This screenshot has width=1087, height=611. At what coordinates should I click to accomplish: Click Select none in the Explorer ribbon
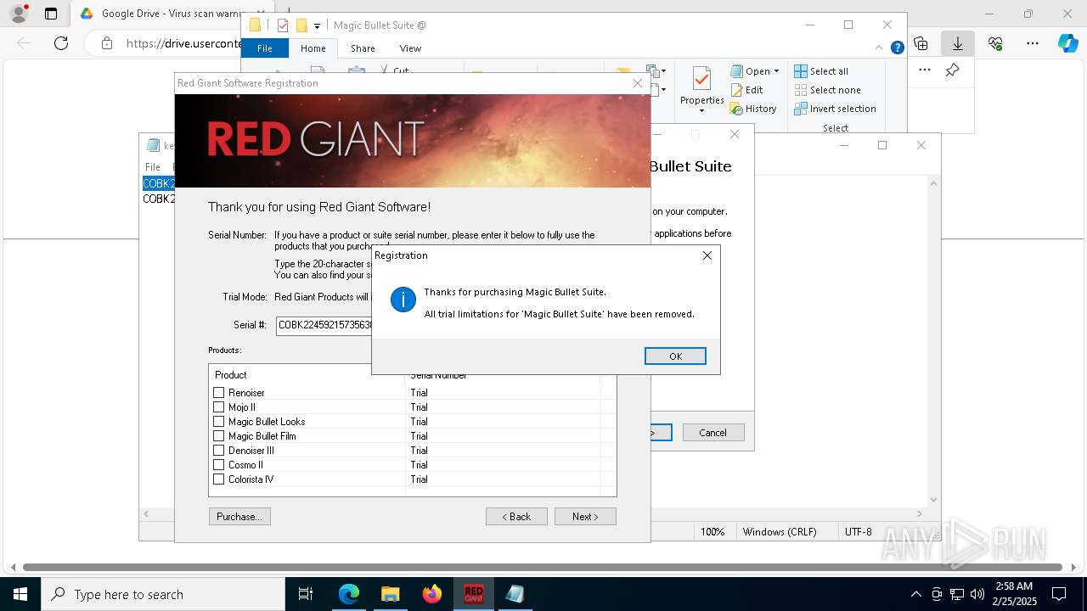(x=828, y=90)
